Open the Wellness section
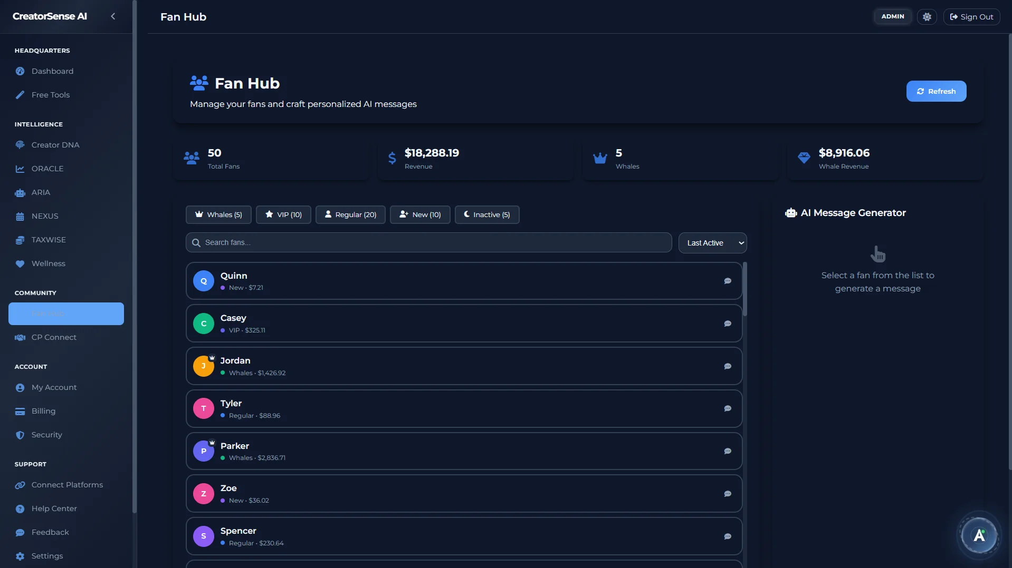The image size is (1012, 568). 48,263
